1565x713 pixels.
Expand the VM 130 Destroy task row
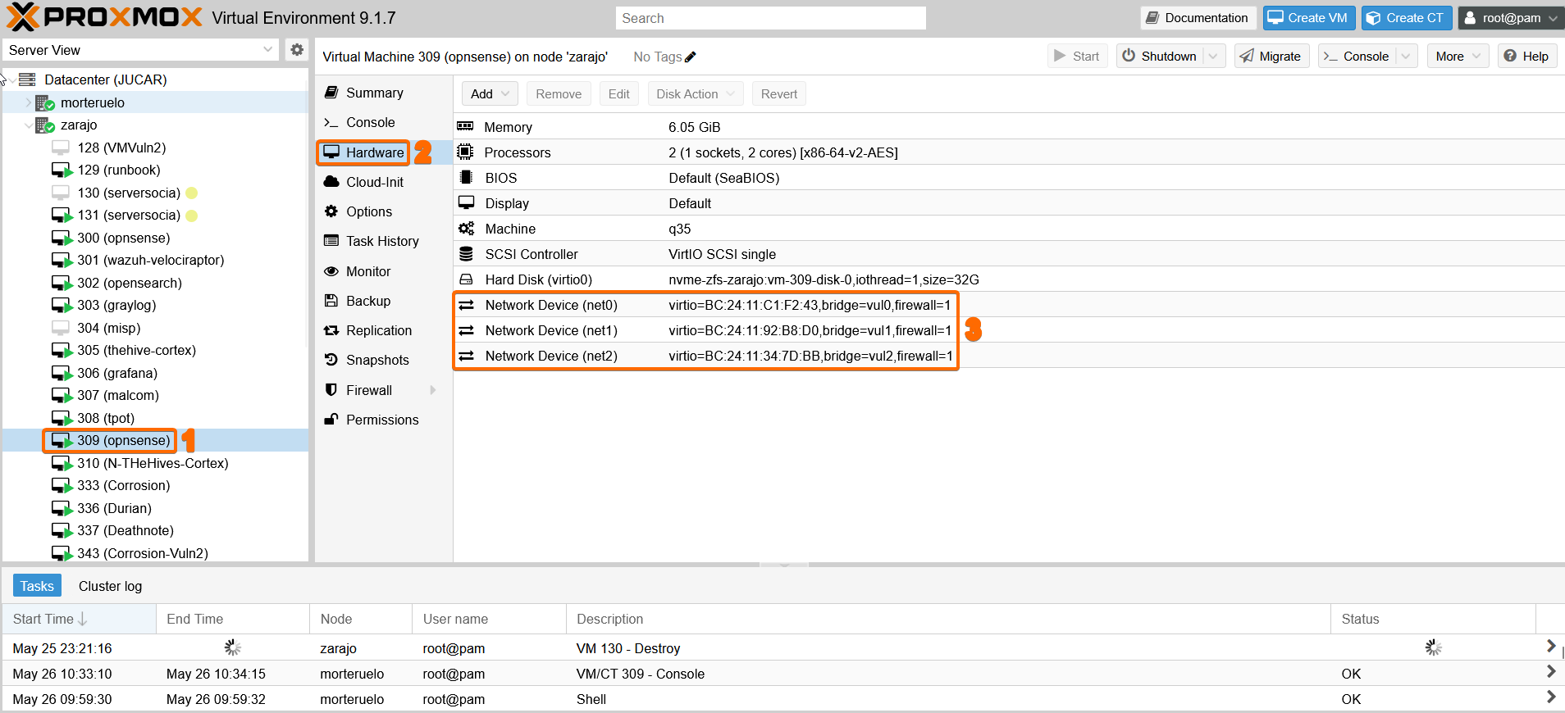click(x=1550, y=647)
